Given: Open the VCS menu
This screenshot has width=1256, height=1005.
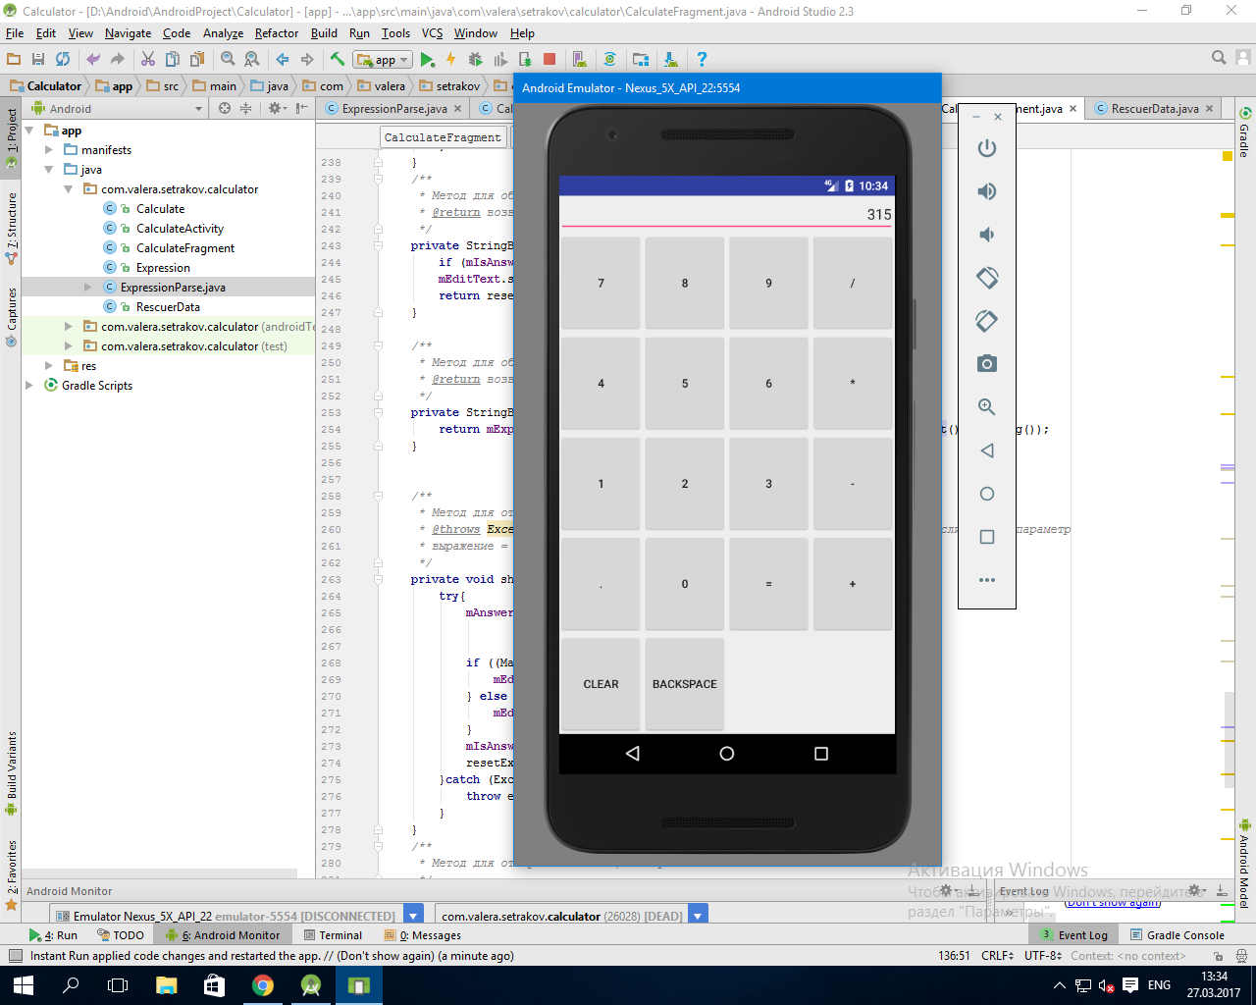Looking at the screenshot, I should [x=432, y=33].
